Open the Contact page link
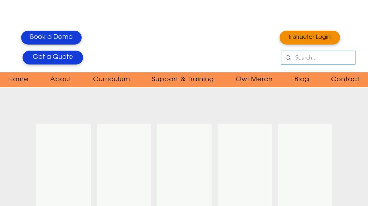This screenshot has height=206, width=368. coord(345,79)
